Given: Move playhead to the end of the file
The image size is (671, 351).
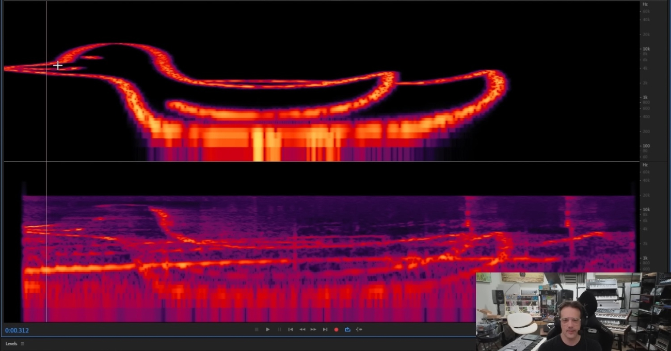Looking at the screenshot, I should (x=325, y=329).
